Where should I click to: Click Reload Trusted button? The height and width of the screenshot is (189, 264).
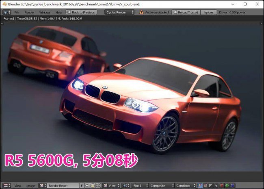186,12
